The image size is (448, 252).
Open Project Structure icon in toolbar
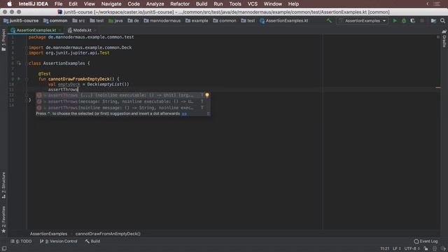pos(433,20)
